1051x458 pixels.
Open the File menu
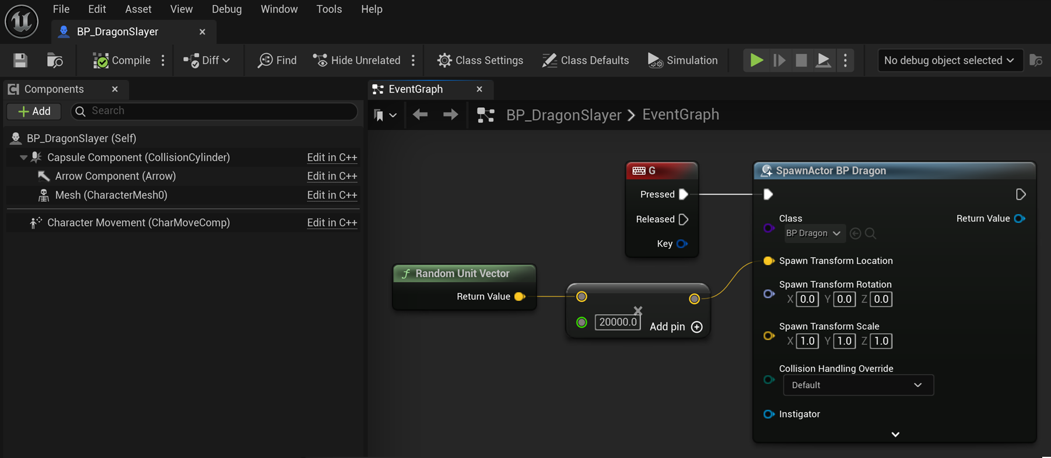61,9
